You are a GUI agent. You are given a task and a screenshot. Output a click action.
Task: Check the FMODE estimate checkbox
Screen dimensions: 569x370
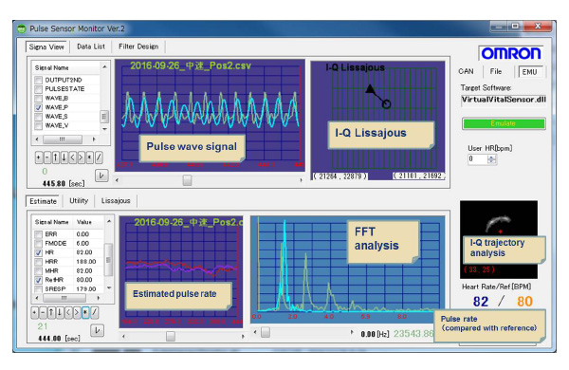pyautogui.click(x=39, y=243)
